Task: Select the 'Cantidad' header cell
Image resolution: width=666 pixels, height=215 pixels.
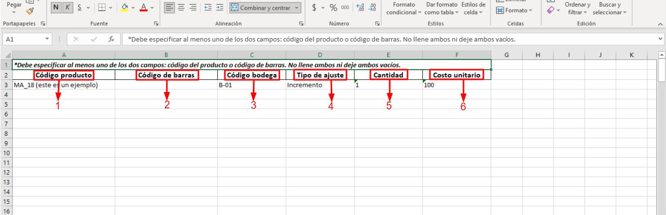Action: coord(389,75)
